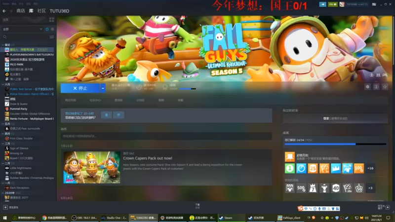Answer 否 to revise review prompt
Screen dimensions: 395x222
[x=118, y=115]
